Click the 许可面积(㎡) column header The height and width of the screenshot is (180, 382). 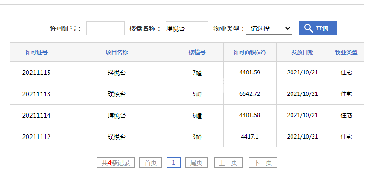[x=250, y=52]
